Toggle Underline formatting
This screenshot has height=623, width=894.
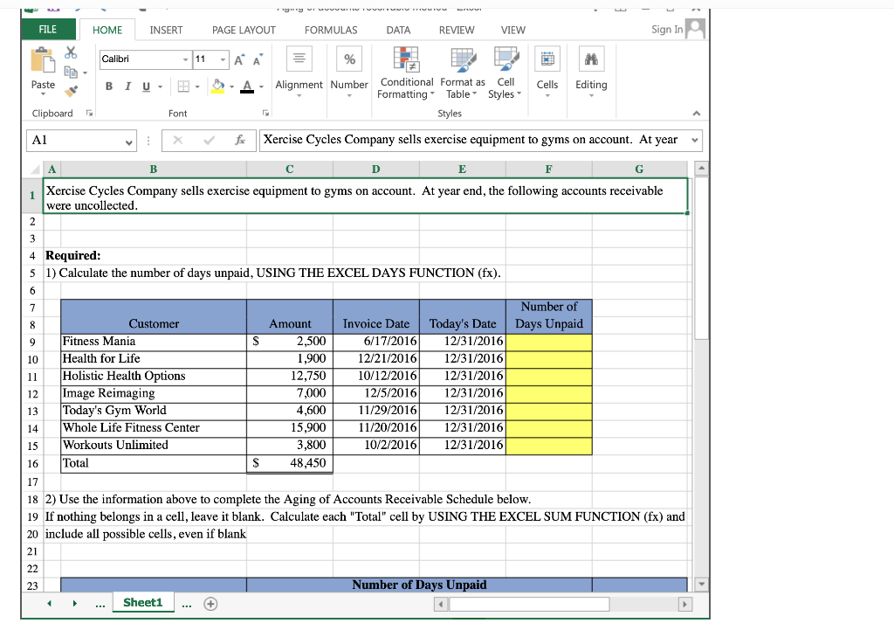pos(146,87)
